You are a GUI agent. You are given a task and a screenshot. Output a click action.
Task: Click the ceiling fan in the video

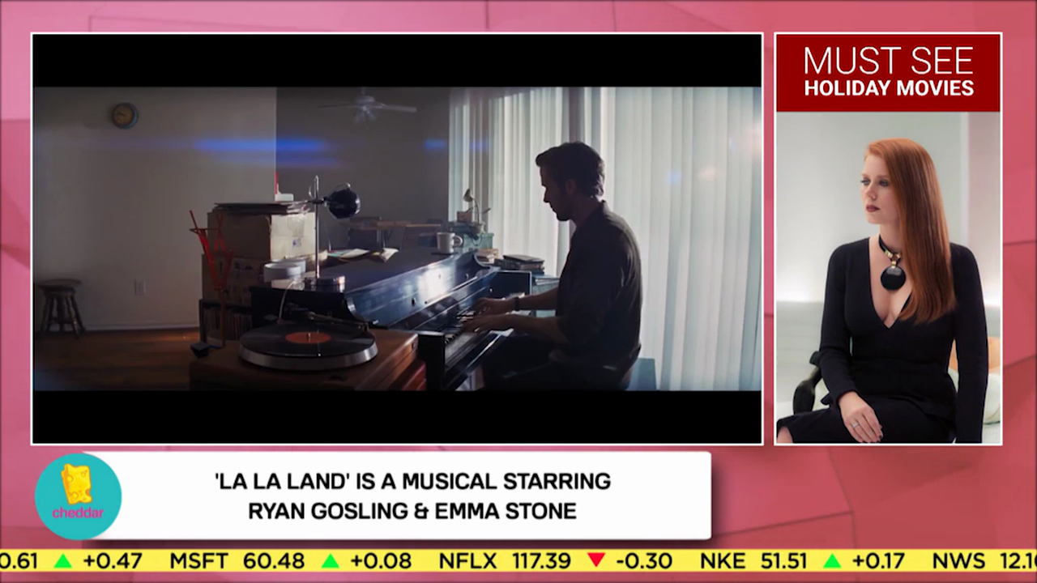point(369,104)
